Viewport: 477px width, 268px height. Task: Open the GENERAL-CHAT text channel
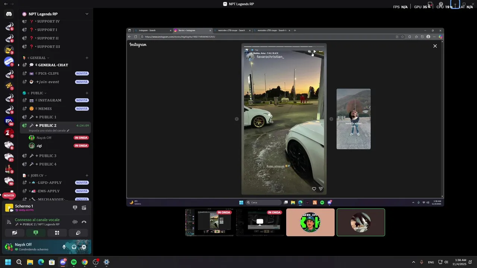coord(55,65)
